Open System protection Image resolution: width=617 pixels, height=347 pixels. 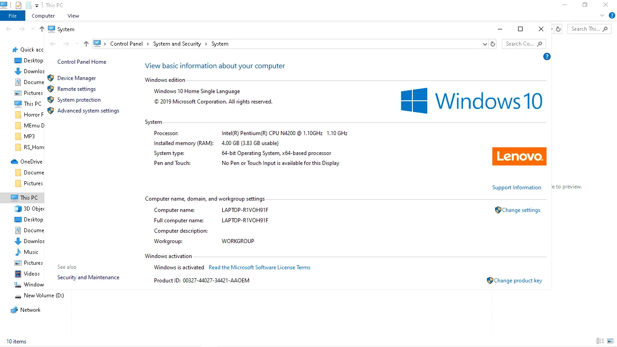[x=79, y=100]
